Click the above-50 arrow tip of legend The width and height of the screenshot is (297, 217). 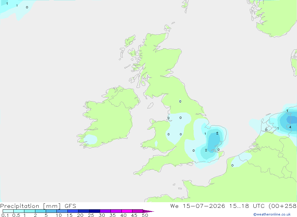148,211
